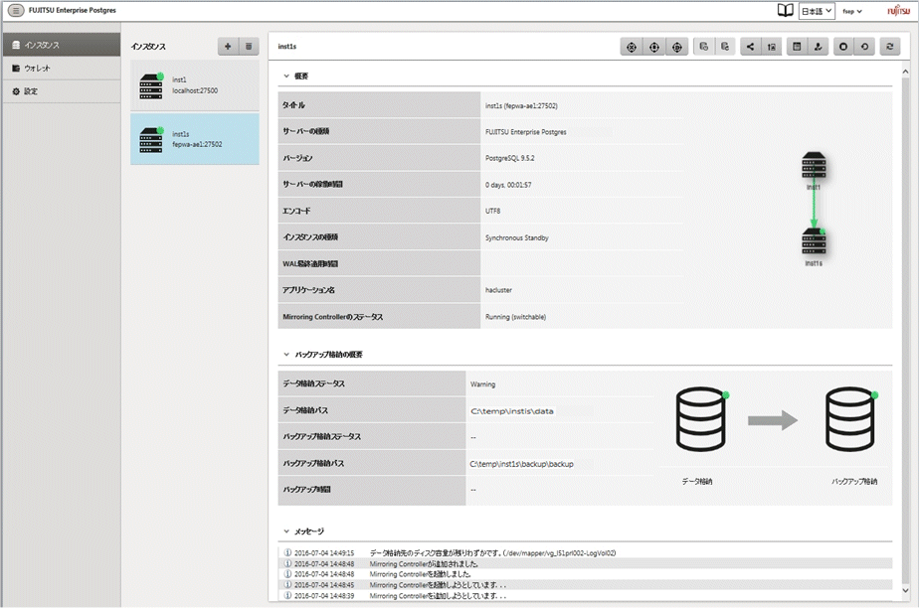Click the crosshair icon with an X
Image resolution: width=919 pixels, height=608 pixels.
click(x=632, y=47)
